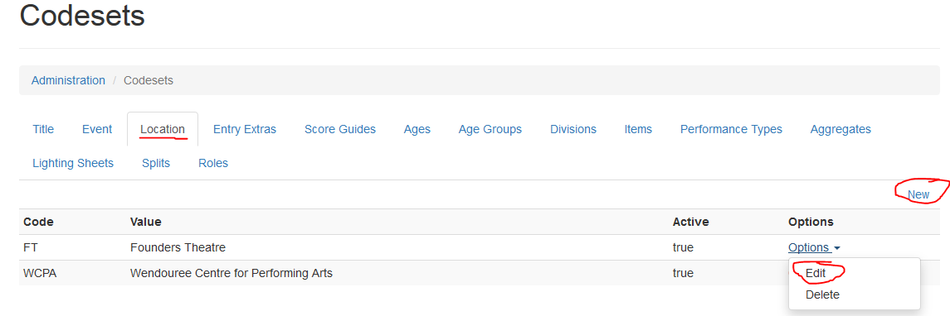Click the Active column header
950x316 pixels.
690,222
